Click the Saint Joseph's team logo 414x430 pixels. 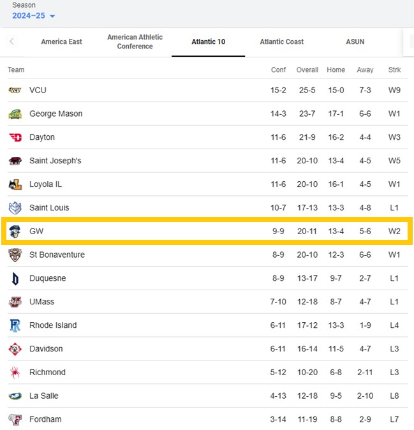(x=15, y=161)
